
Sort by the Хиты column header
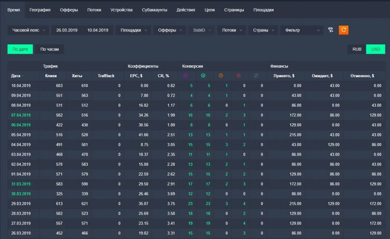[x=77, y=76]
